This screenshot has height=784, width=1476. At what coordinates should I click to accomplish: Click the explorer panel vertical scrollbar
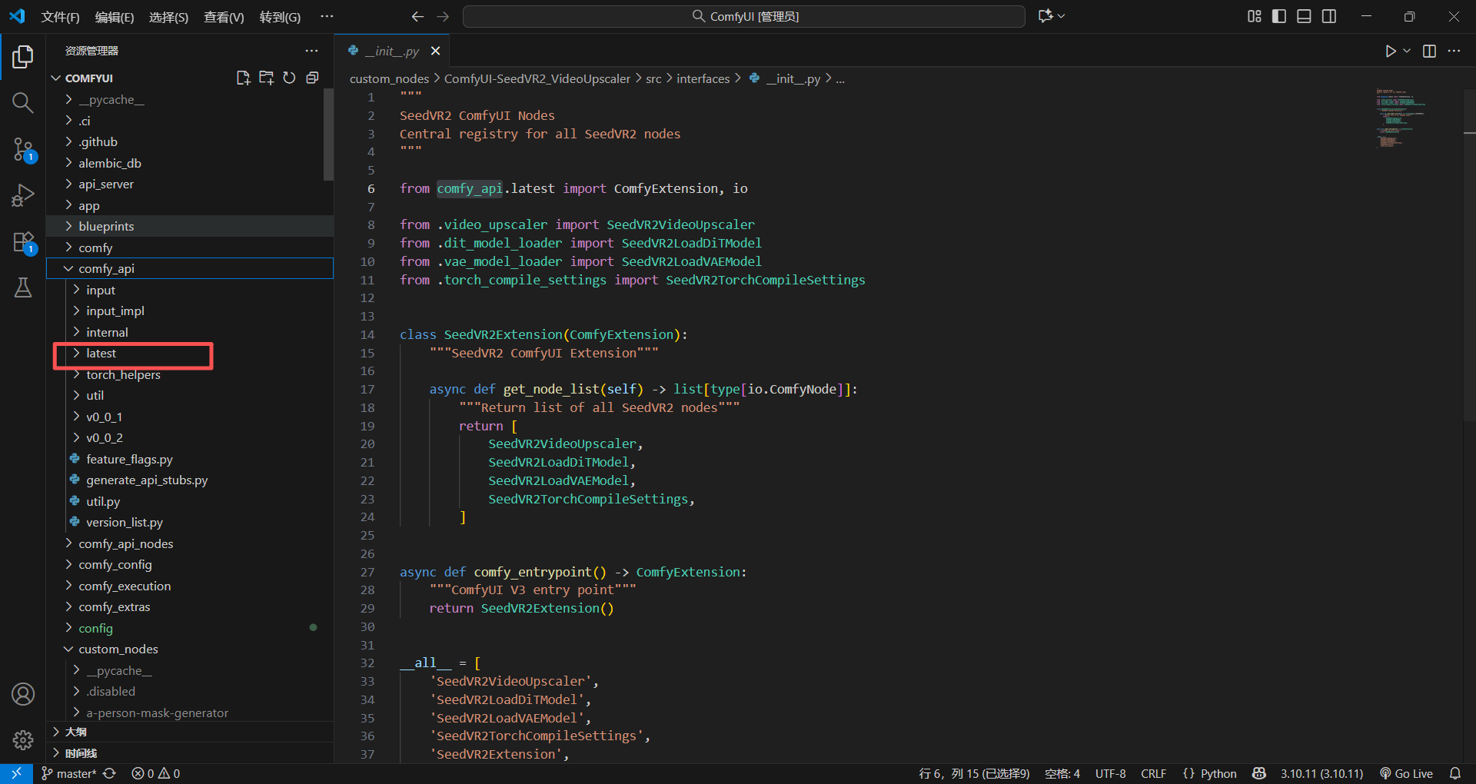coord(328,135)
